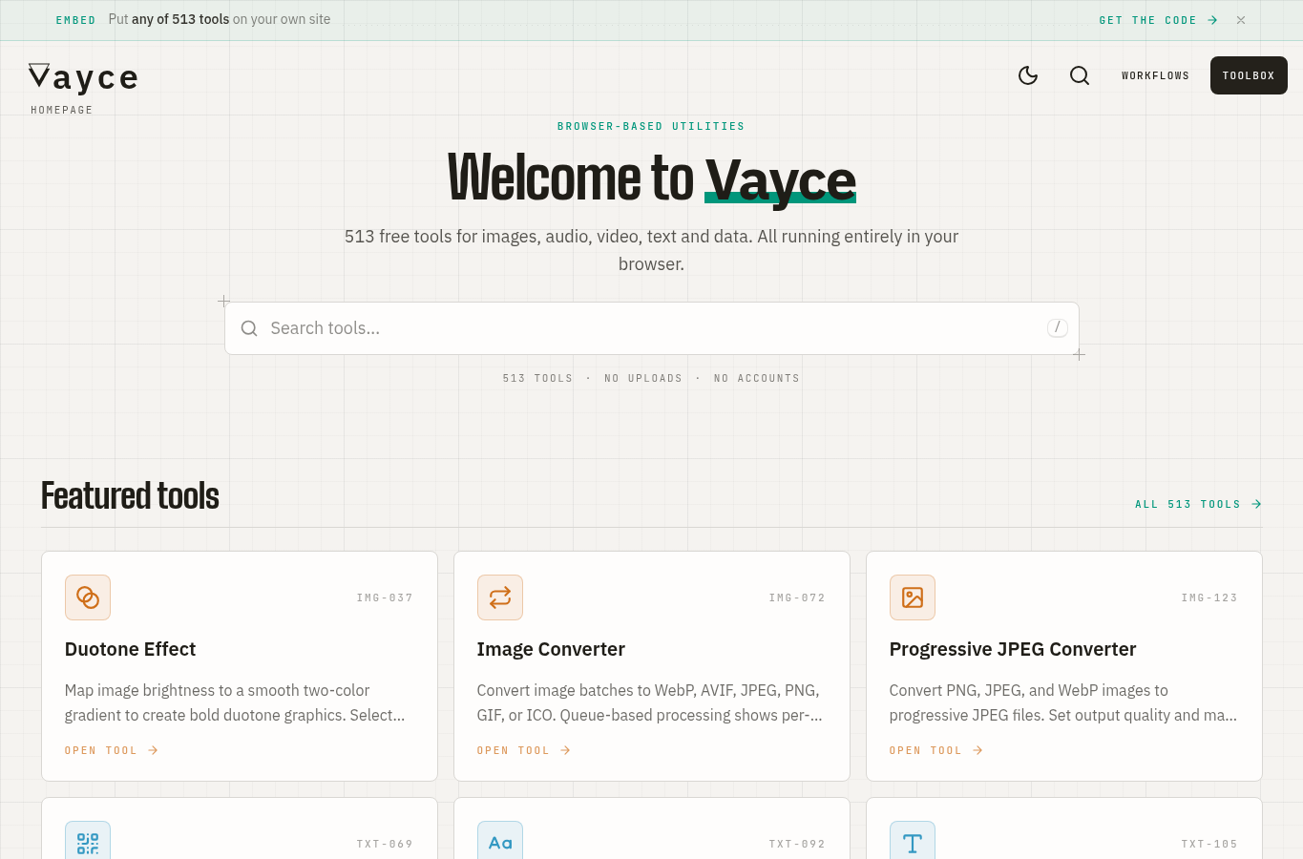Click the Homepage label under the logo
Viewport: 1303px width, 859px height.
62,110
